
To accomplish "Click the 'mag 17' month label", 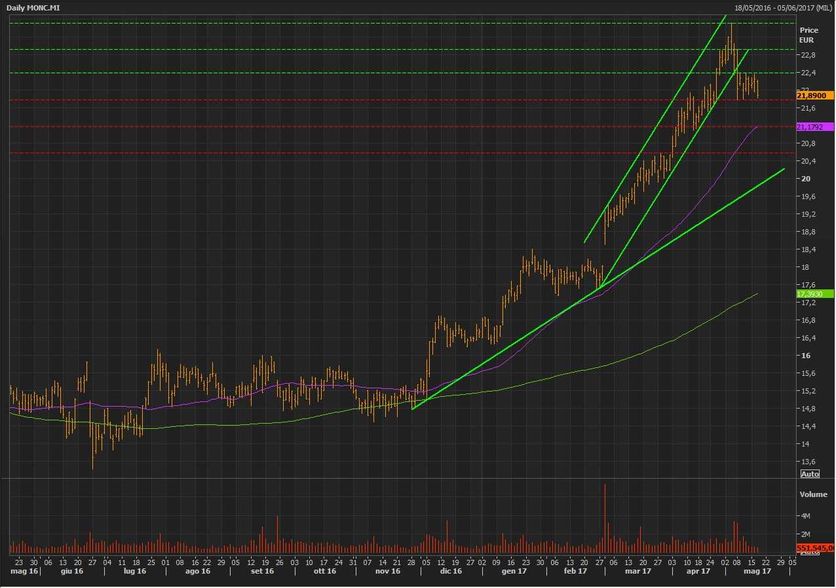I will click(x=756, y=572).
